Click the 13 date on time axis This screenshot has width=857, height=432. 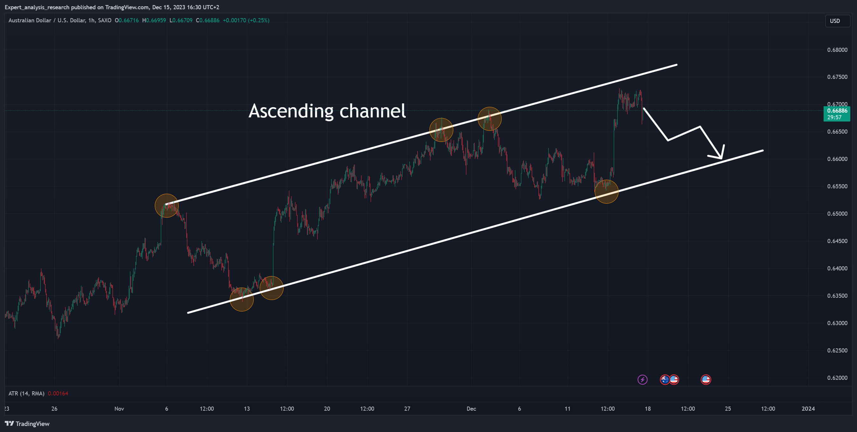(247, 409)
